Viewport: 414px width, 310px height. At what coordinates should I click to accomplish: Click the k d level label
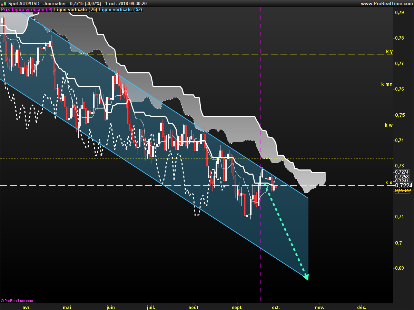pos(389,183)
